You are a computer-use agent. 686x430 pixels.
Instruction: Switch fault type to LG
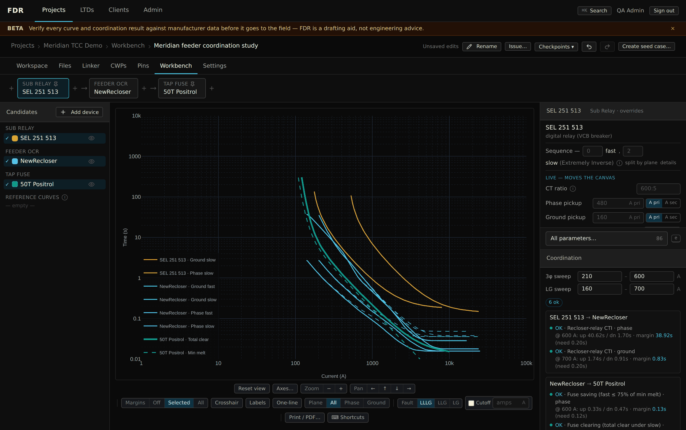pyautogui.click(x=456, y=403)
